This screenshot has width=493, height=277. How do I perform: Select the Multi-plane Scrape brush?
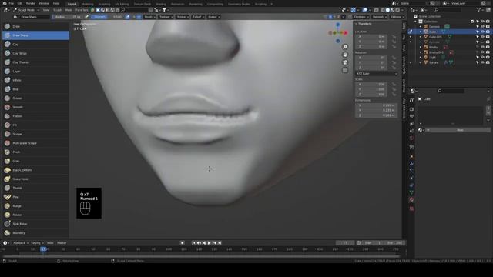35,143
